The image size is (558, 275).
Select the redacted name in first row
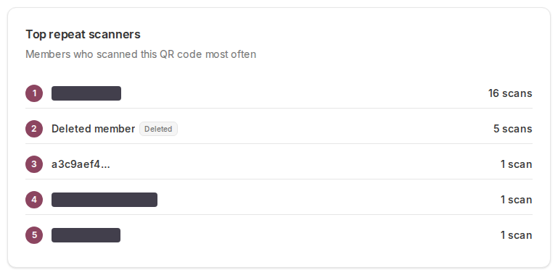point(86,93)
